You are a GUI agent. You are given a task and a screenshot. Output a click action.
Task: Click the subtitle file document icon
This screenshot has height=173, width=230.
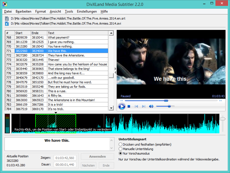(x=7, y=18)
